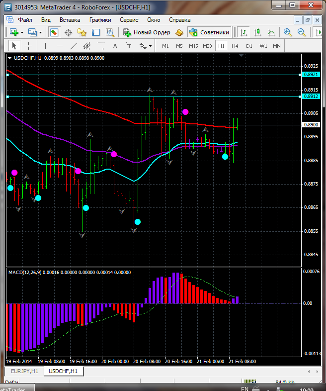Click the Новый Ордер button
This screenshot has height=391, width=326.
[147, 32]
